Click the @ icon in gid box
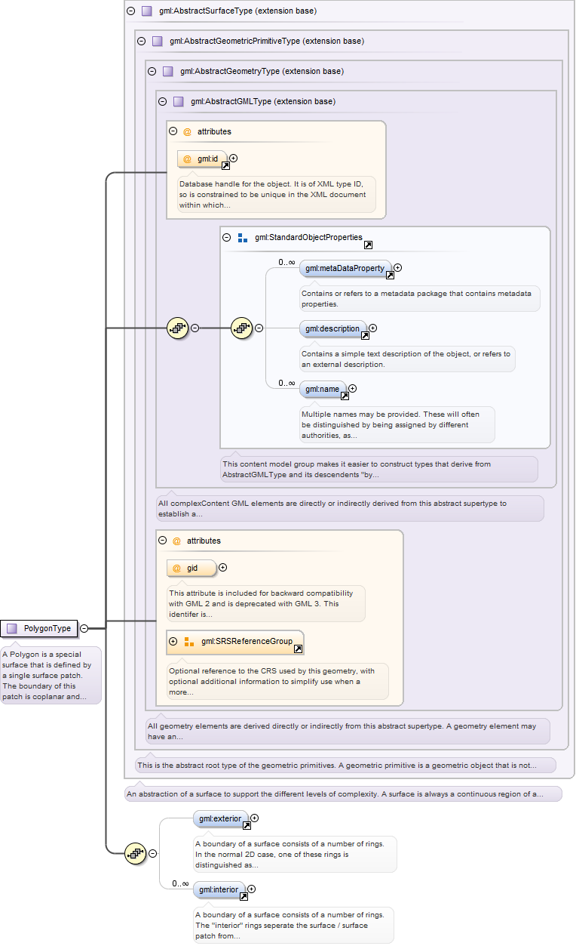 [177, 568]
